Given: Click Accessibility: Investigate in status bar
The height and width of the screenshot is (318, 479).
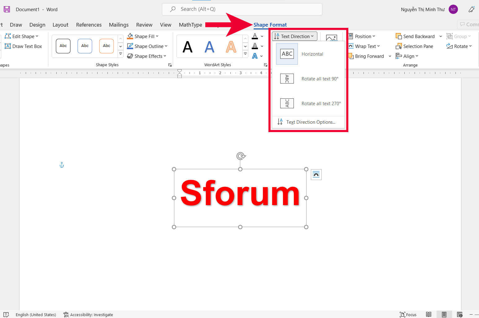Looking at the screenshot, I should [x=88, y=315].
